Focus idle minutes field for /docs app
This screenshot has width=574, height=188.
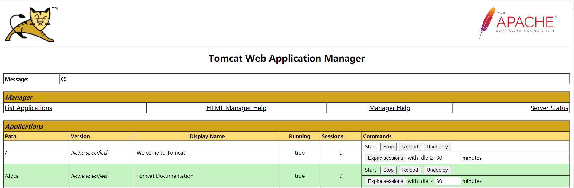click(448, 181)
